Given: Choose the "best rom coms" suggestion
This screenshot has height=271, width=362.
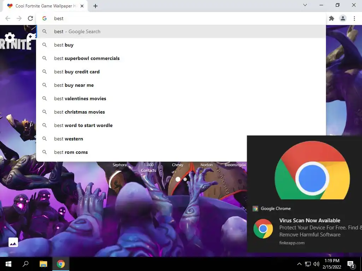Looking at the screenshot, I should (x=141, y=152).
